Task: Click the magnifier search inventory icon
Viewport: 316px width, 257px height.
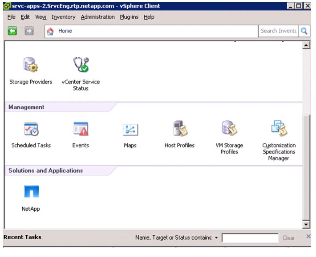Action: coord(304,31)
